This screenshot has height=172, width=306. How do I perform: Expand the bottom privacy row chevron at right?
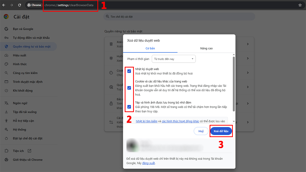pyautogui.click(x=248, y=122)
